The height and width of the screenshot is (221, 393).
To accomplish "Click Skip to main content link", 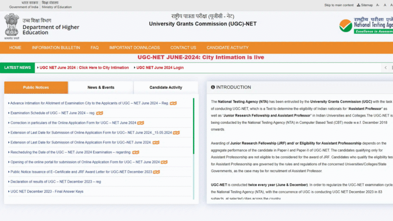I will coord(339,5).
